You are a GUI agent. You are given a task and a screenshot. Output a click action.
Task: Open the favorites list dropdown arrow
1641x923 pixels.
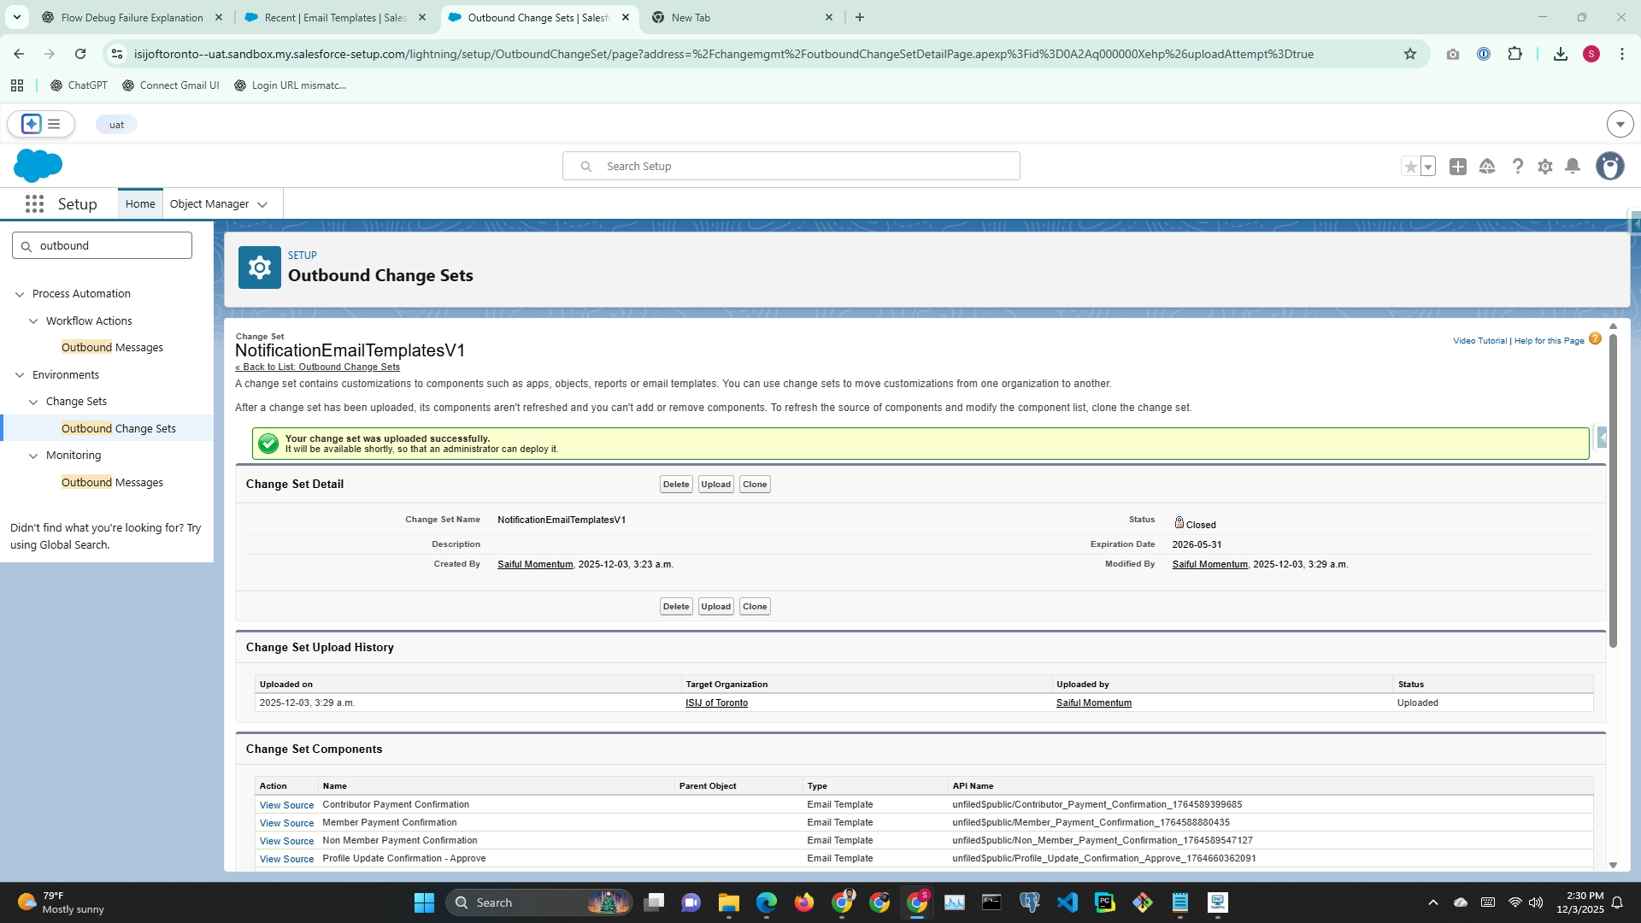coord(1428,167)
